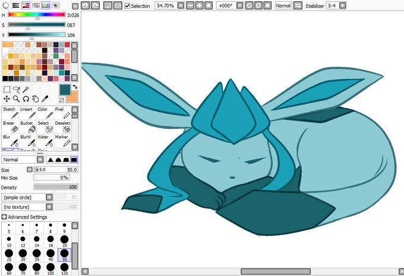This screenshot has height=276, width=404.
Task: Pick brush size preset 35
Action: click(x=37, y=255)
